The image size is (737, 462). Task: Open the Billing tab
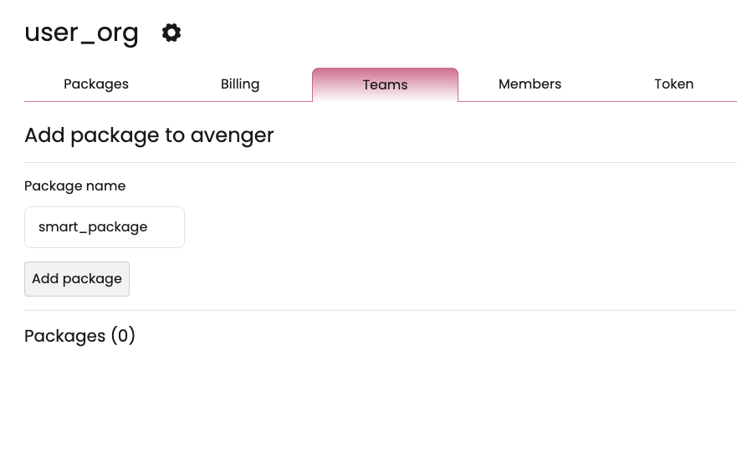pos(240,84)
